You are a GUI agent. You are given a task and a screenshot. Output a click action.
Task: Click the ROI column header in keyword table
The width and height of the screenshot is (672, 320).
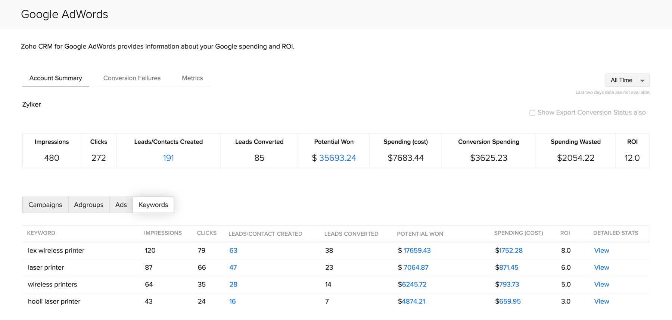(x=565, y=233)
